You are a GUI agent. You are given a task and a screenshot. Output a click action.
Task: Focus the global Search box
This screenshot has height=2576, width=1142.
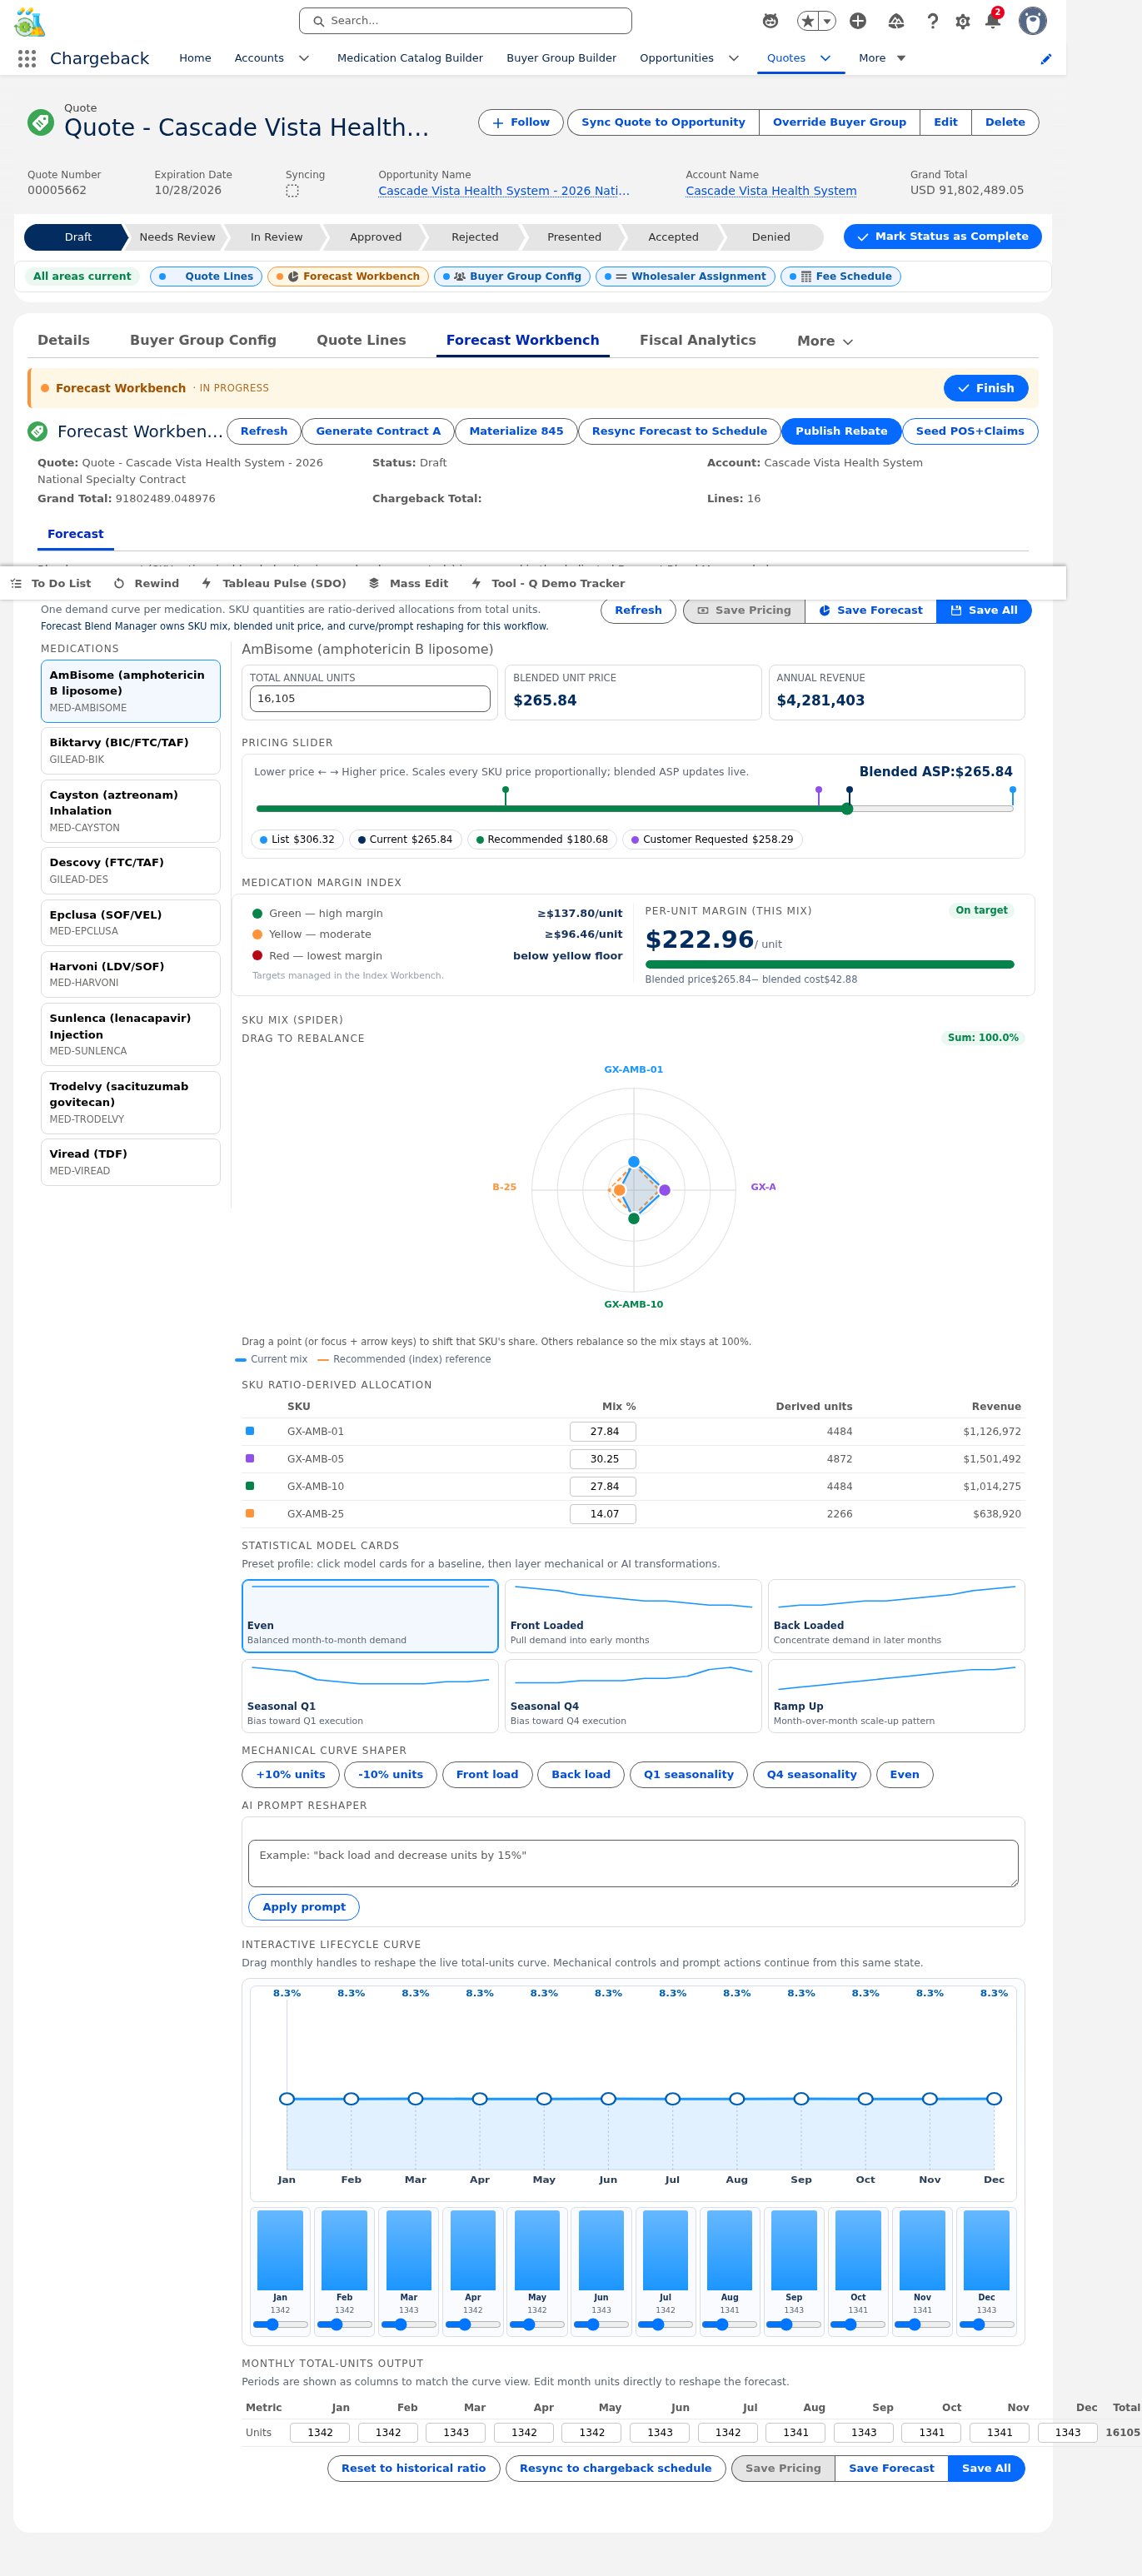465,21
